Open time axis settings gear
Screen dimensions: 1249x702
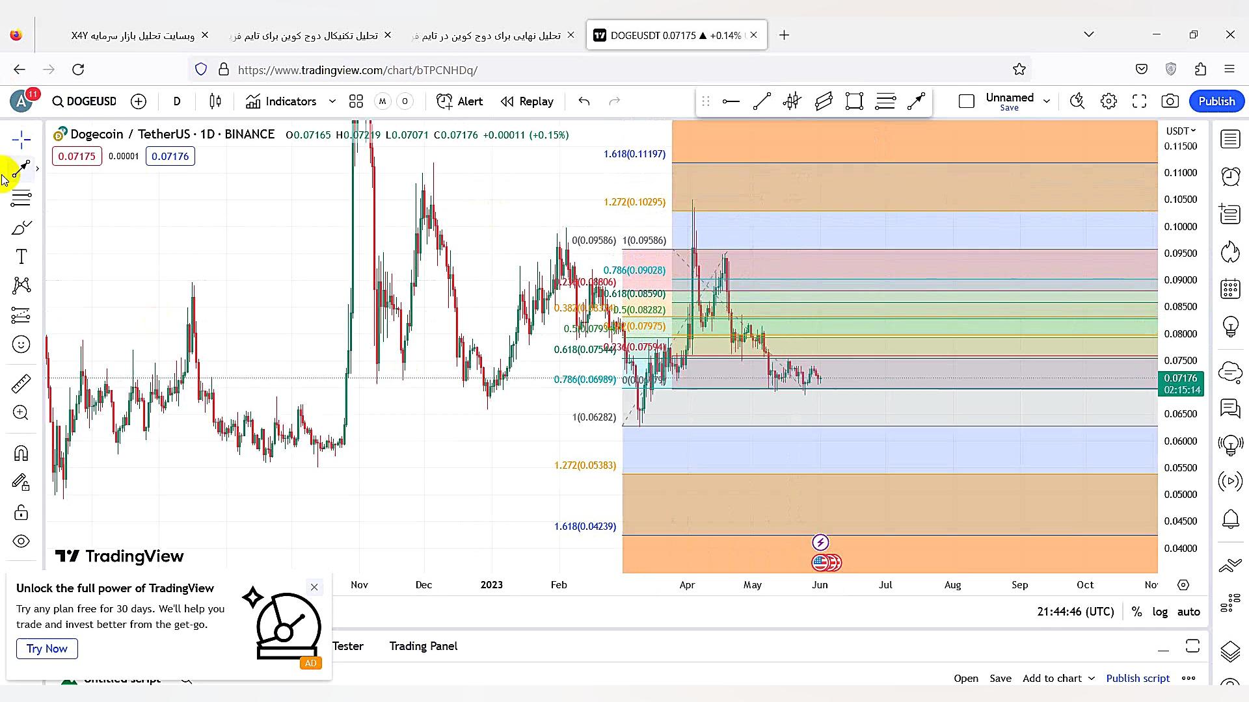tap(1183, 585)
